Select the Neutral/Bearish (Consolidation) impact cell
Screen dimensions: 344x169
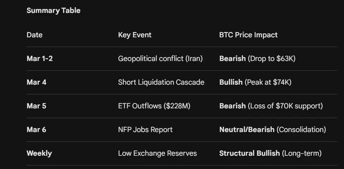click(273, 130)
